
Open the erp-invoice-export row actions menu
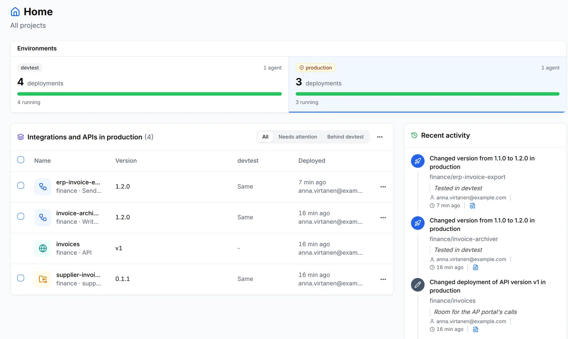click(383, 187)
